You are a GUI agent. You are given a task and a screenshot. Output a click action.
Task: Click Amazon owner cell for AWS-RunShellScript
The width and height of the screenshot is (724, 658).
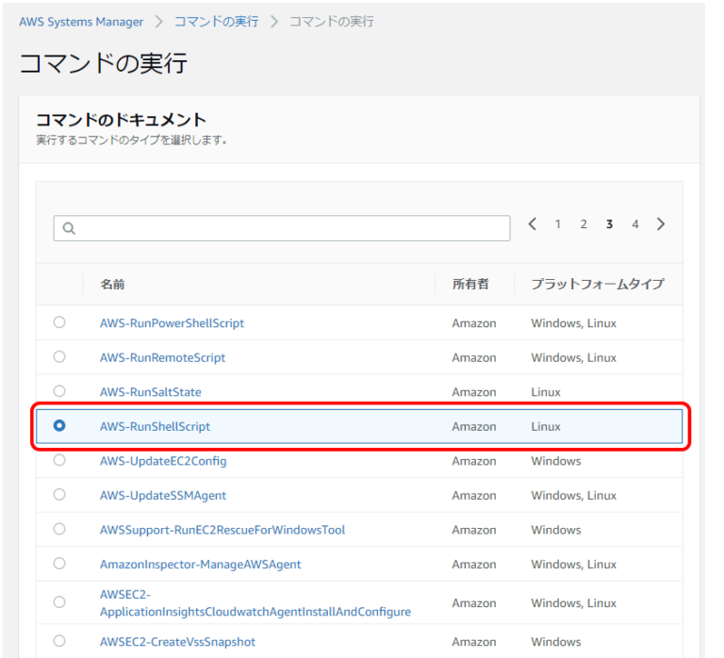pos(474,426)
